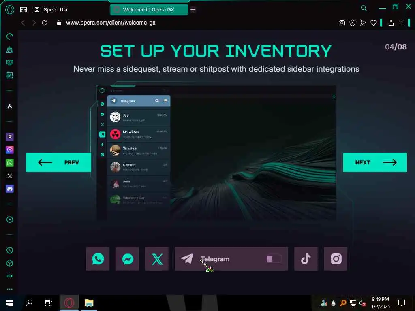Add page to bookmarks heart icon

pyautogui.click(x=374, y=23)
